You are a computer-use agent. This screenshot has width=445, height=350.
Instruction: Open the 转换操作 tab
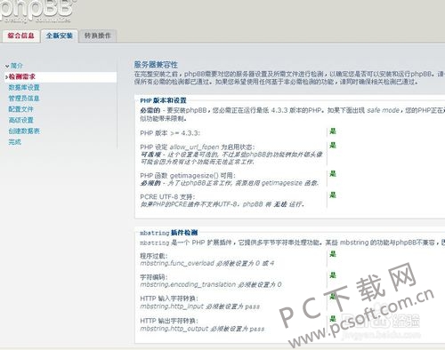pyautogui.click(x=98, y=36)
